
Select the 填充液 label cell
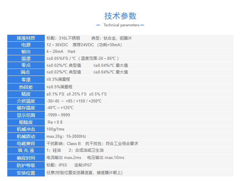[x=26, y=150]
